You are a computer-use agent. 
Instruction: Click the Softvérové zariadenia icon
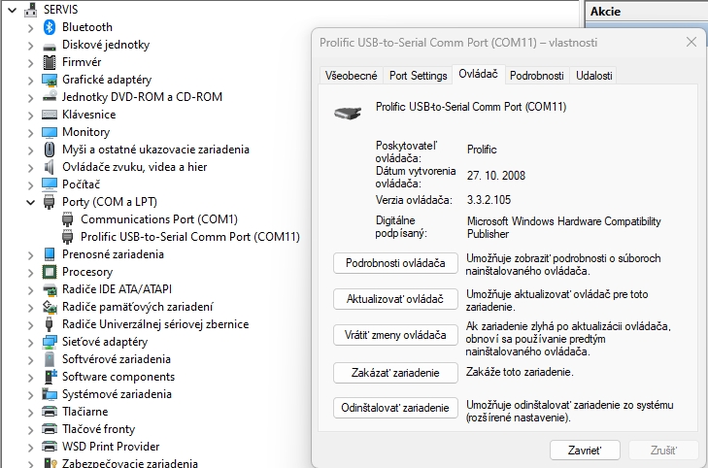point(50,359)
